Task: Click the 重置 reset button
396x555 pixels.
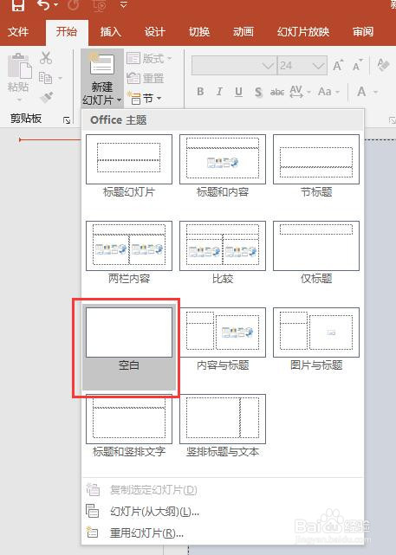Action: pyautogui.click(x=146, y=78)
